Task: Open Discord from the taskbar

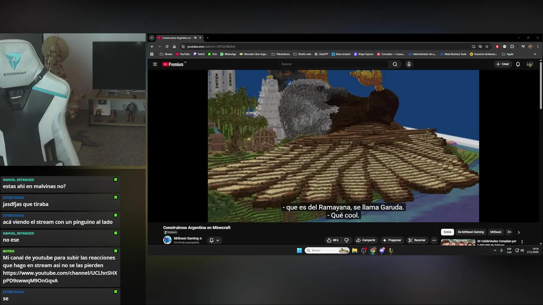Action: click(382, 250)
